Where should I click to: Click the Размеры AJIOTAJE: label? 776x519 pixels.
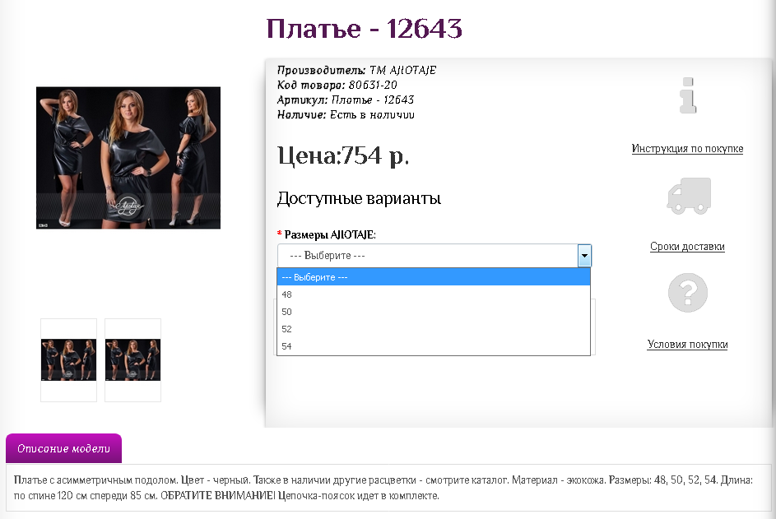point(330,234)
